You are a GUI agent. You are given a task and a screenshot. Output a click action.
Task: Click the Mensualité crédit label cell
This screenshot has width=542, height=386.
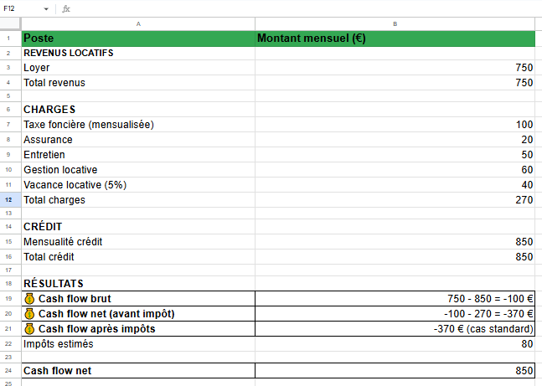137,242
